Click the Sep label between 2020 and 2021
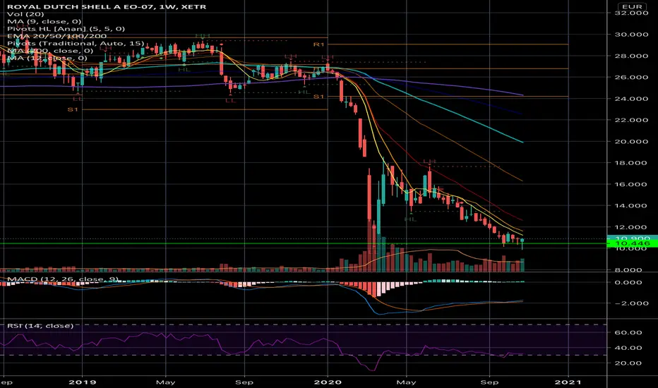Screen dimensions: 658x388 click(x=489, y=382)
